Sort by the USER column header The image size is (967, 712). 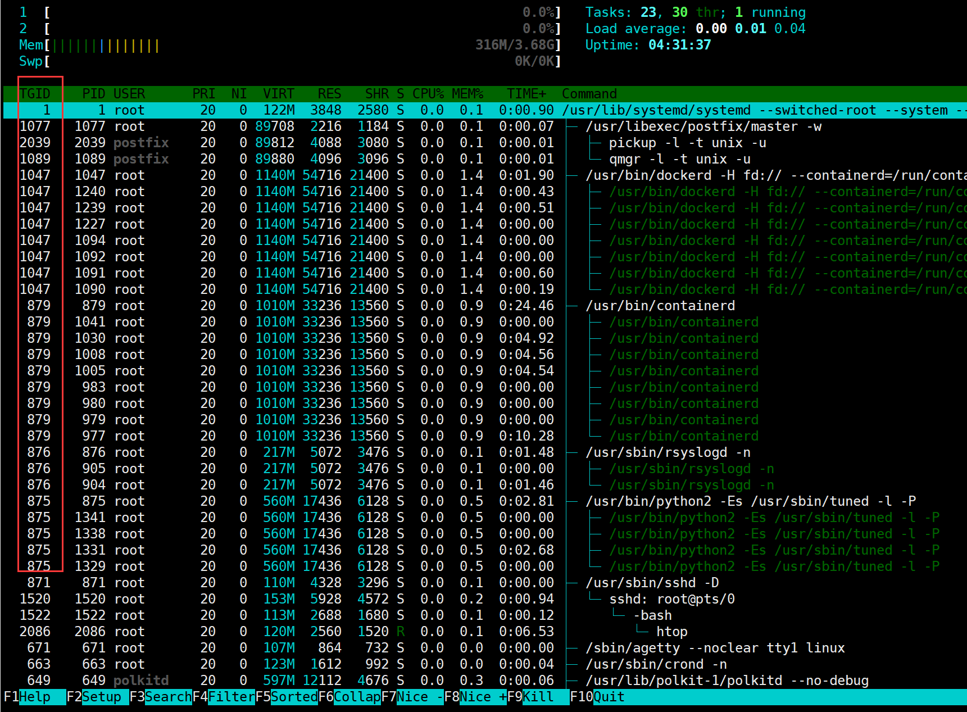[x=129, y=94]
